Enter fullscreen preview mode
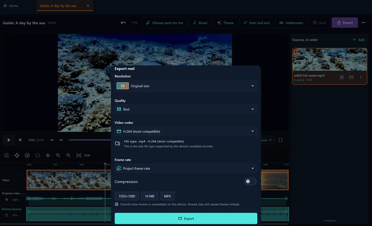Image resolution: width=372 pixels, height=226 pixels. pyautogui.click(x=281, y=140)
